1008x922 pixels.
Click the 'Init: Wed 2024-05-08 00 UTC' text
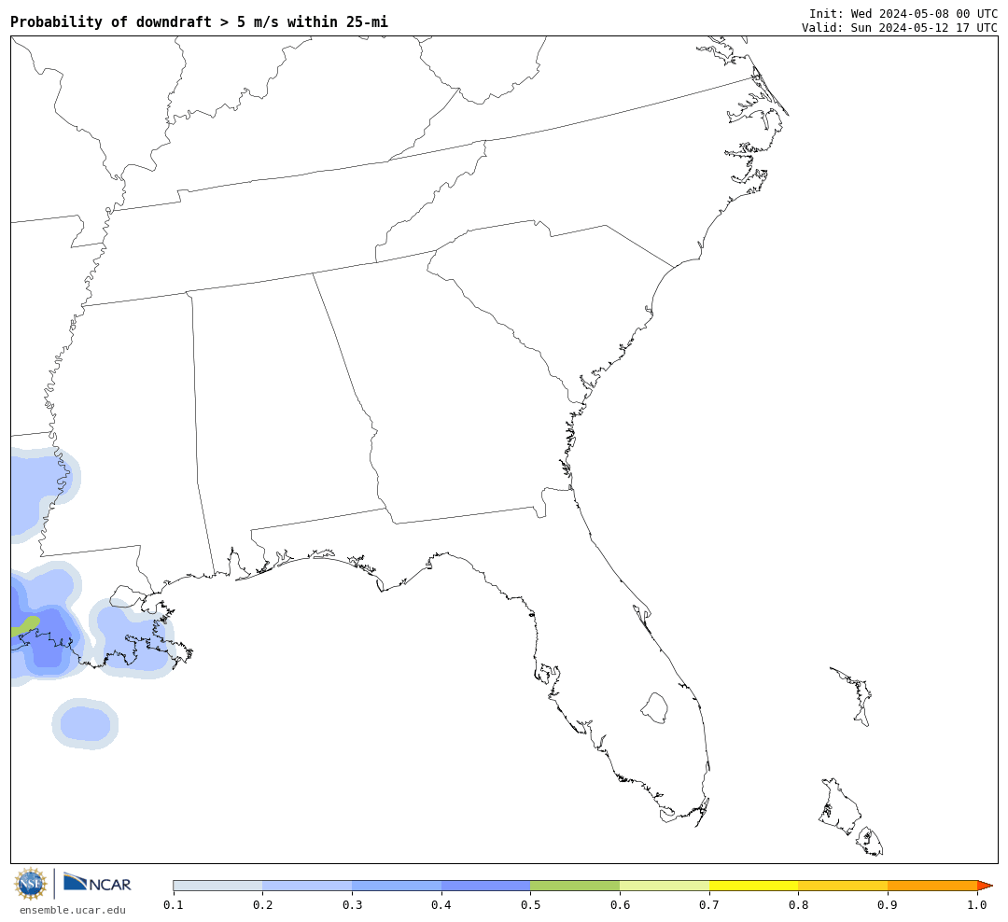point(903,14)
